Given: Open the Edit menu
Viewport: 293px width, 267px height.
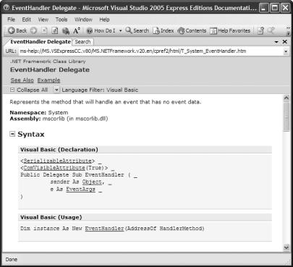Looking at the screenshot, I should [x=26, y=20].
